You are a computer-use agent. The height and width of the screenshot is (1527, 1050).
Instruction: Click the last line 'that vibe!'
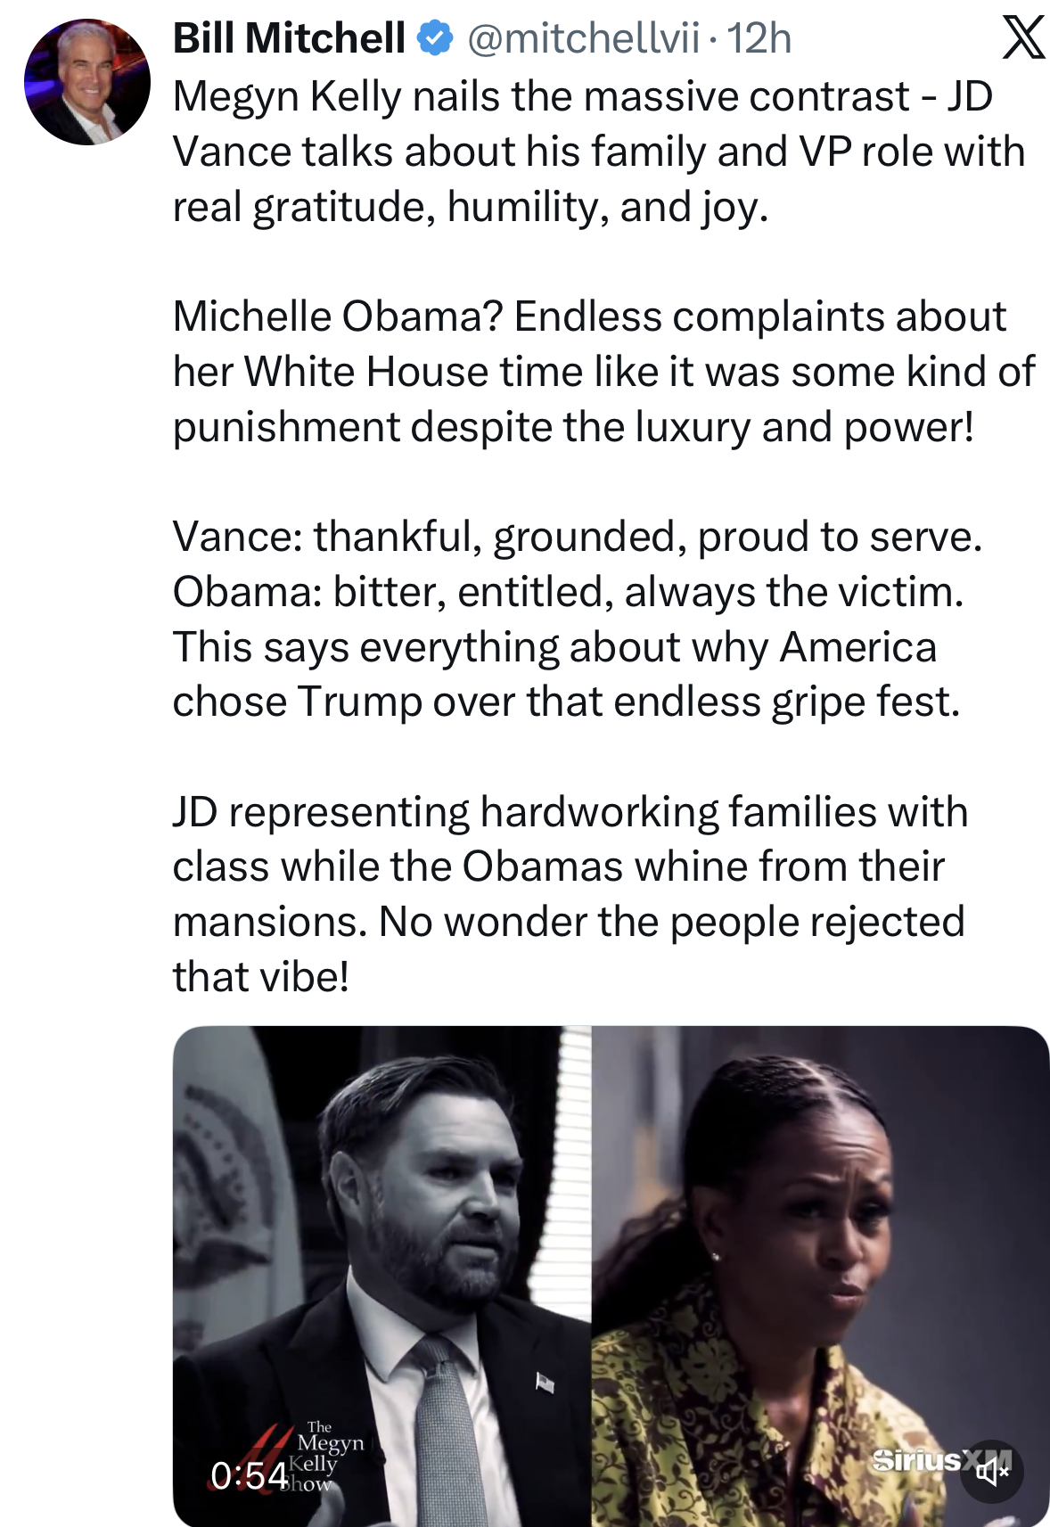click(260, 977)
